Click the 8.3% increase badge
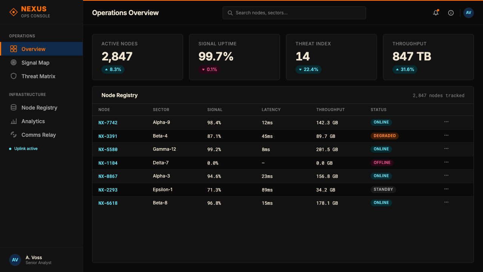The image size is (483, 272). point(113,70)
